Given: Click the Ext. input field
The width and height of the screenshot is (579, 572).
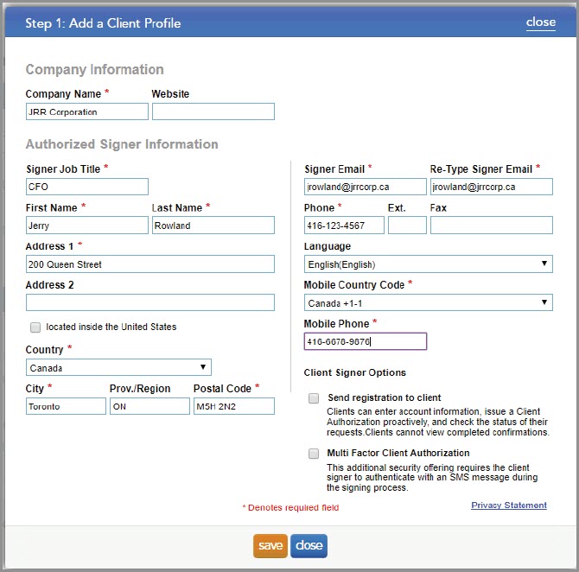Looking at the screenshot, I should [x=407, y=226].
